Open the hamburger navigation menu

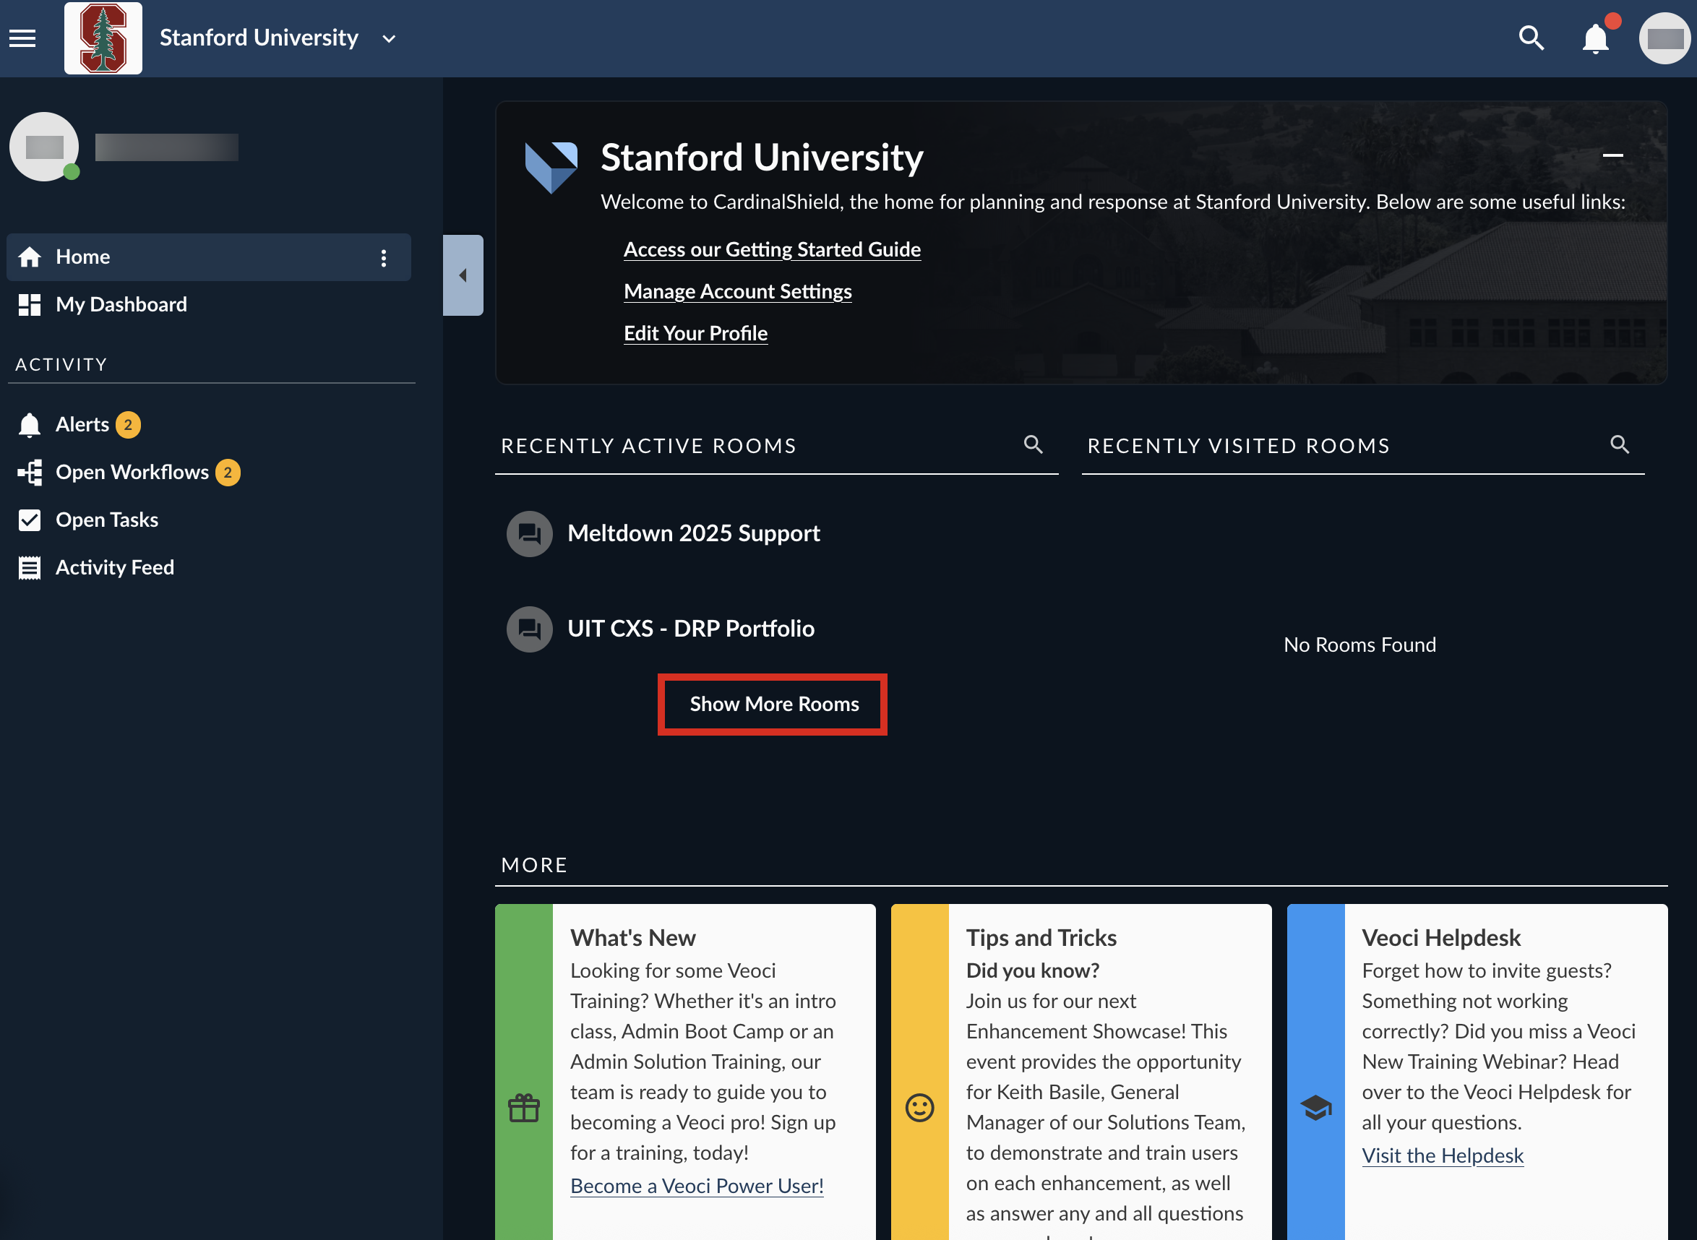22,38
